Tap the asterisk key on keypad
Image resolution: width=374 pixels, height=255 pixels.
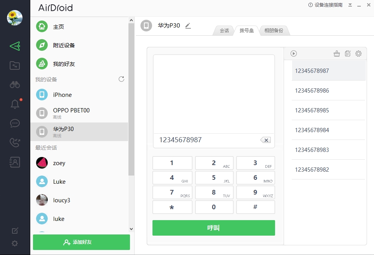coord(172,207)
